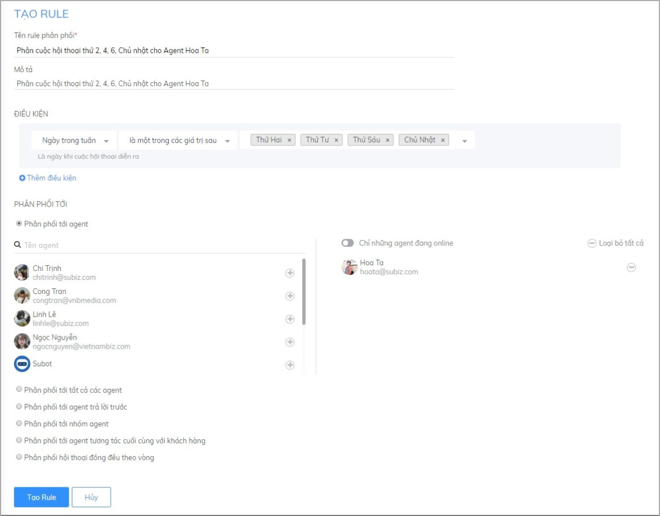Add Subot with the plus icon
The image size is (660, 516).
(x=290, y=365)
